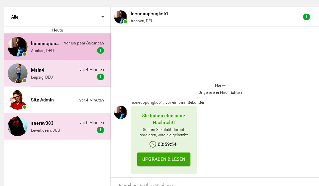Click the message input field

[213, 183]
